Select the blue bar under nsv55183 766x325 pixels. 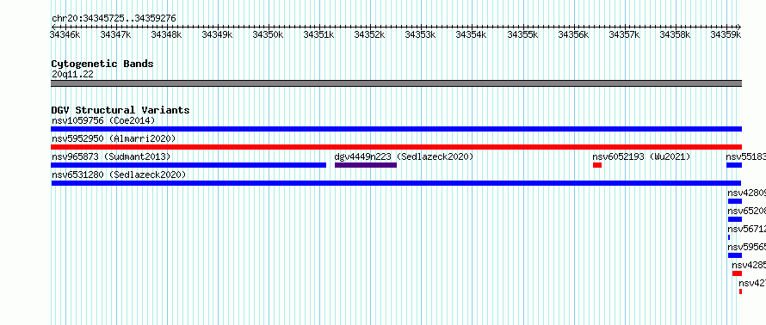(734, 165)
